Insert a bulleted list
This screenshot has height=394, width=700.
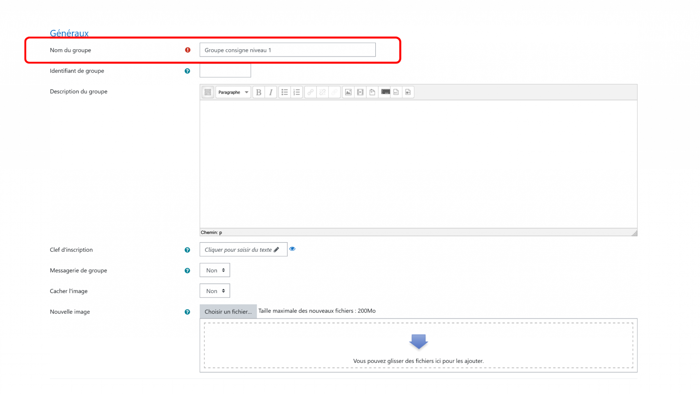(284, 92)
